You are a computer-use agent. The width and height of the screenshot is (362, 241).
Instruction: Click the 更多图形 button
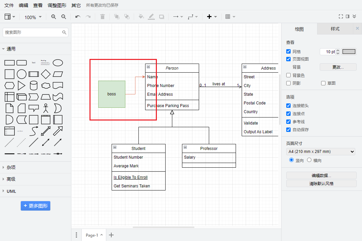click(36, 206)
